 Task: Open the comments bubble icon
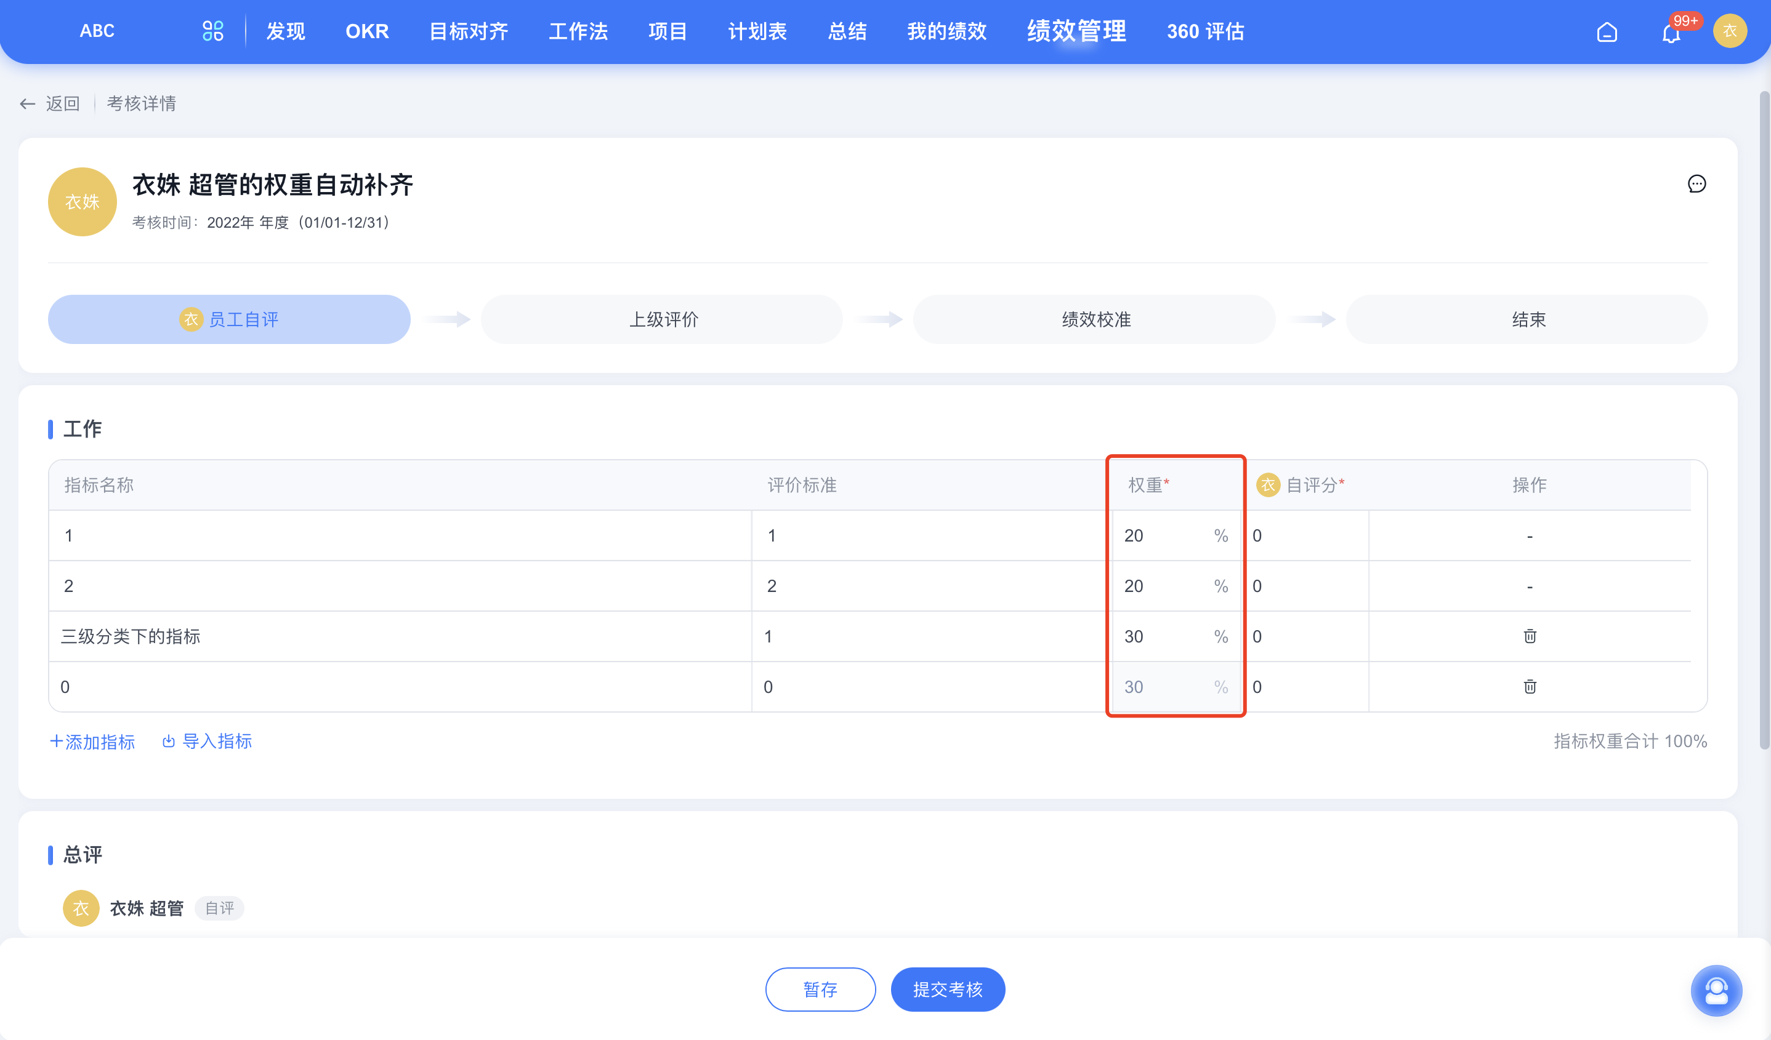pos(1696,184)
